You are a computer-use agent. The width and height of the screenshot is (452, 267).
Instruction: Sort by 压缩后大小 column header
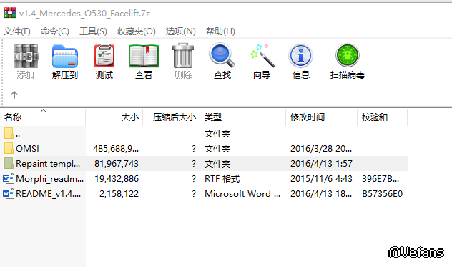coord(171,117)
